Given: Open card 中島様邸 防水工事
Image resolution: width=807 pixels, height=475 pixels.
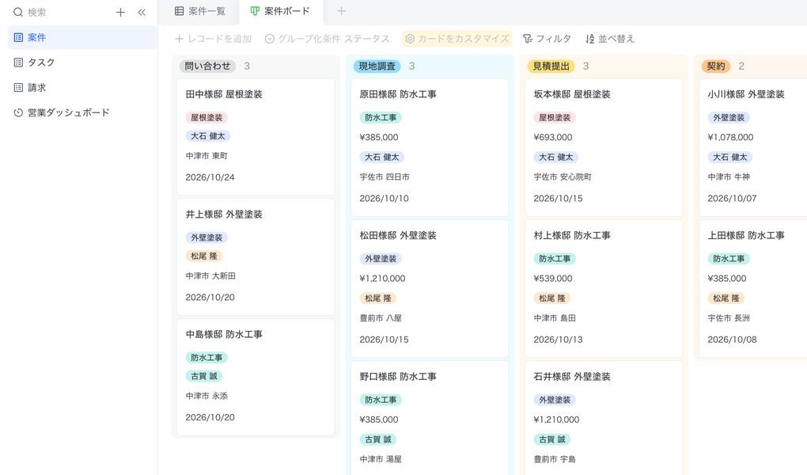Looking at the screenshot, I should click(x=256, y=377).
